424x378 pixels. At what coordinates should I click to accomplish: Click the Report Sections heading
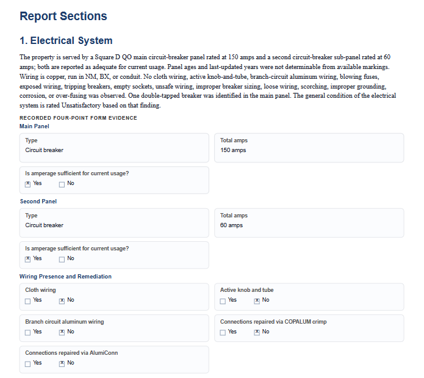[63, 16]
